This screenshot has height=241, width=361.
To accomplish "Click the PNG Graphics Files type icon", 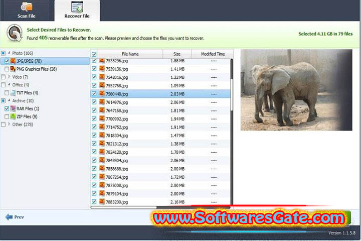I will pyautogui.click(x=13, y=69).
